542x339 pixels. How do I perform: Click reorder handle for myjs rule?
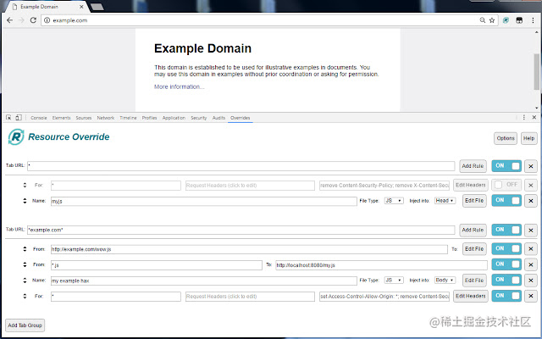click(25, 201)
